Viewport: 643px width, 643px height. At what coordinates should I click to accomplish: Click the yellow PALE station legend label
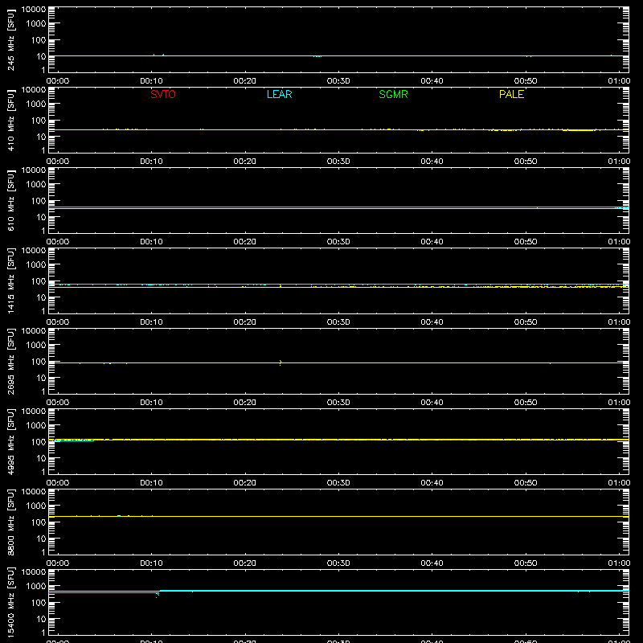pos(511,94)
